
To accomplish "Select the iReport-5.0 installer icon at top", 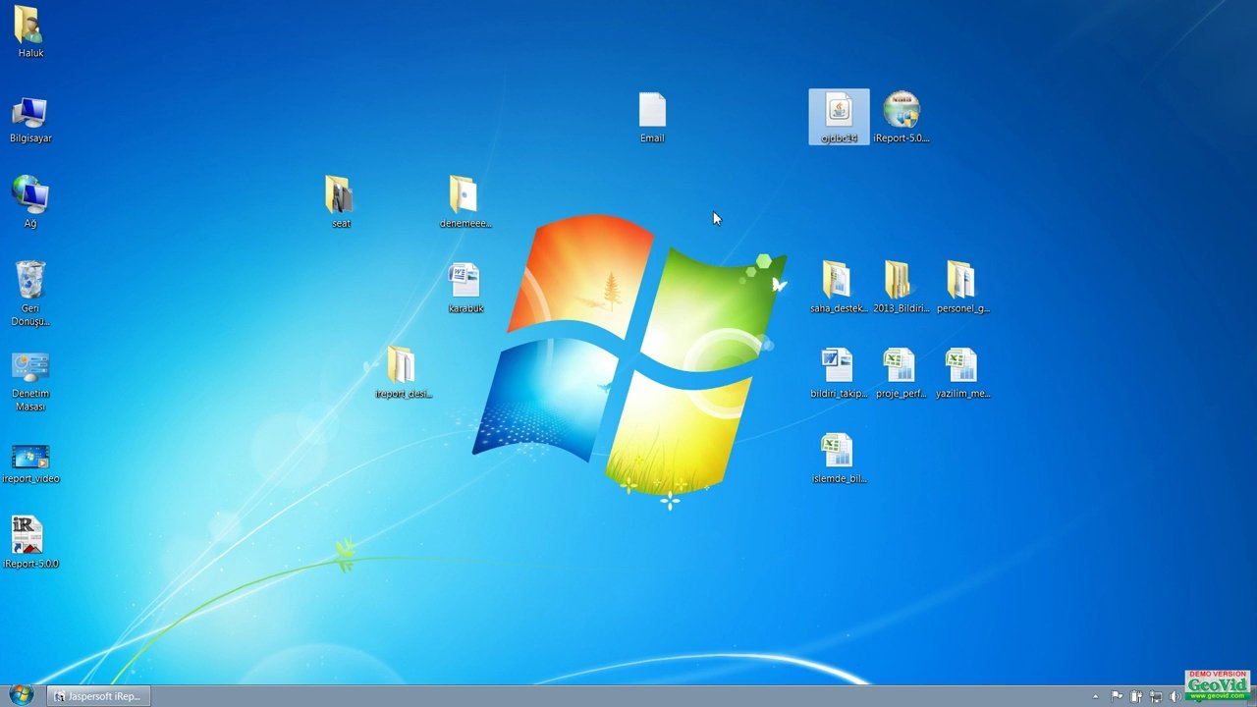I will 902,110.
